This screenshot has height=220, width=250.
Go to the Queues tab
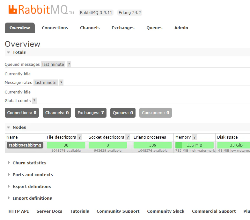154,28
